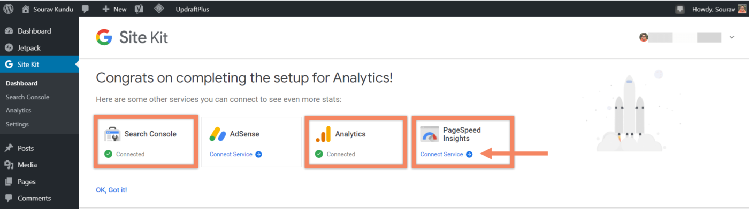Click the Analytics bar chart icon
749x209 pixels.
pyautogui.click(x=323, y=134)
